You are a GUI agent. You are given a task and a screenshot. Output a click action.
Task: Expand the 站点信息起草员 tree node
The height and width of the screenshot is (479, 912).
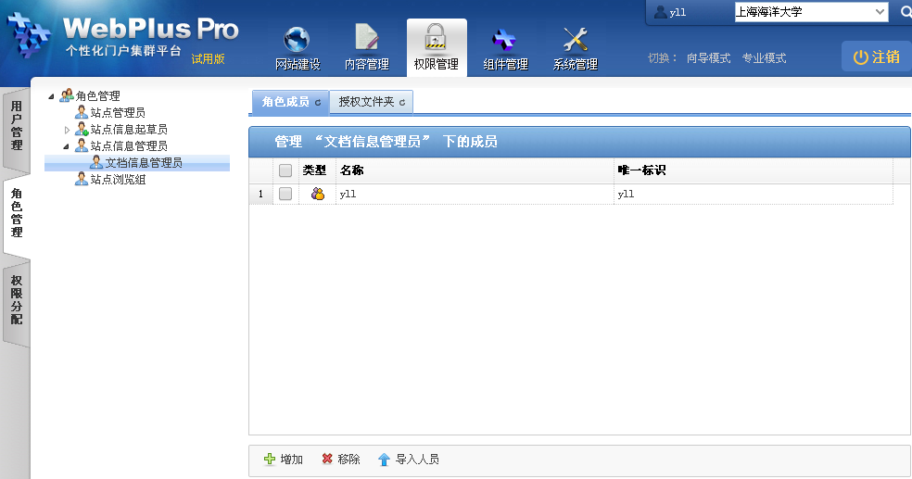[x=67, y=130]
